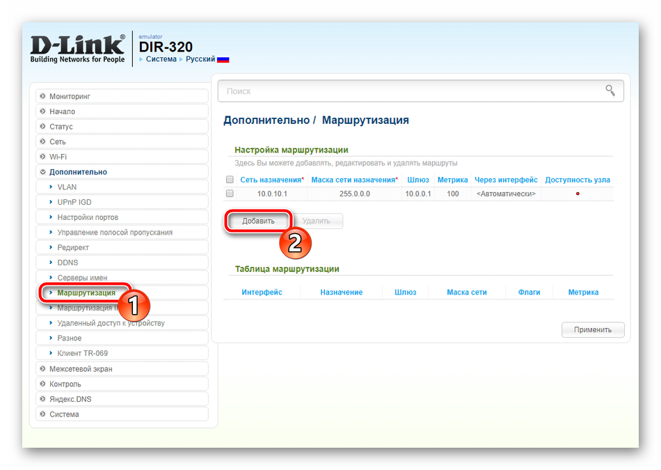Expand the Статус menu section
Viewport: 661px width, 470px height.
pyautogui.click(x=122, y=127)
